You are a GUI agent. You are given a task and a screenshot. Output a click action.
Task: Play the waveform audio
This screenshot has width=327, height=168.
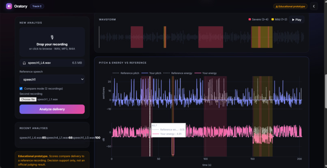coord(297,19)
